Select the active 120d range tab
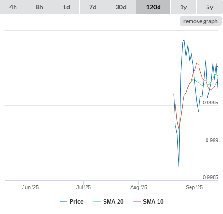This screenshot has height=214, width=223. (x=153, y=7)
